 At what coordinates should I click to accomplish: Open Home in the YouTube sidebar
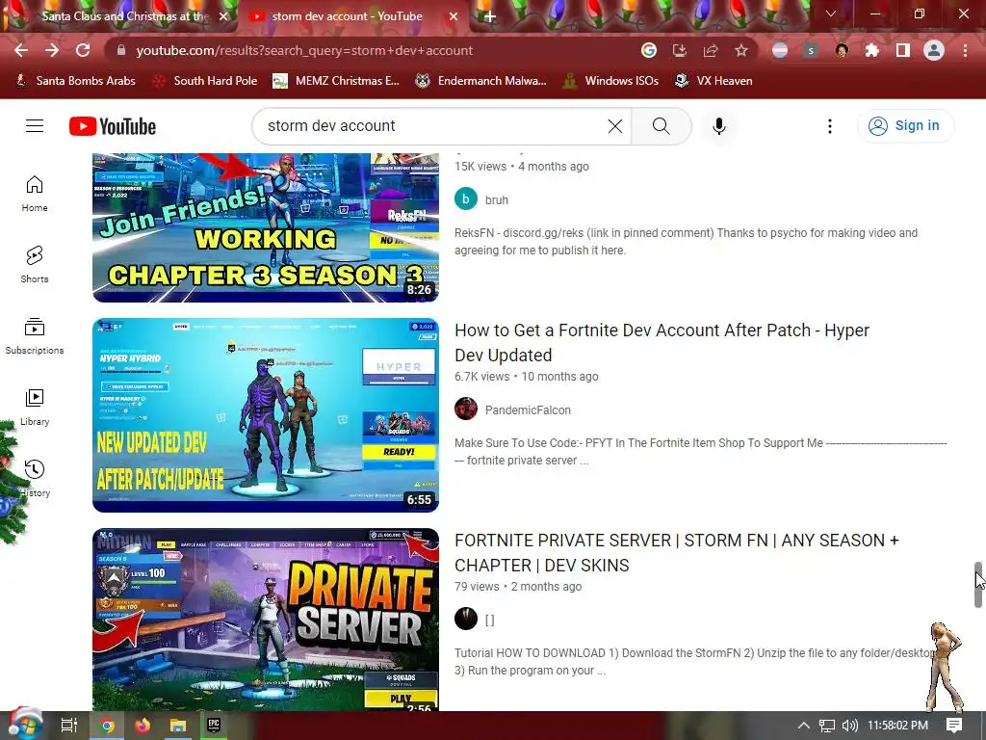35,194
